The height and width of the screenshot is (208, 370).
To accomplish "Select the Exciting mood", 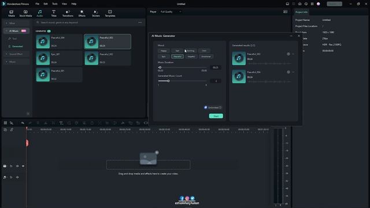I will click(191, 51).
